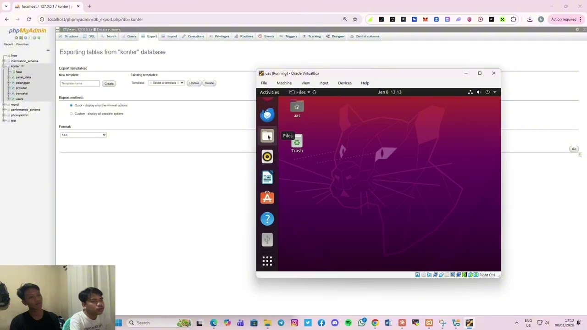Open VirtualBox Devices menu

click(345, 83)
